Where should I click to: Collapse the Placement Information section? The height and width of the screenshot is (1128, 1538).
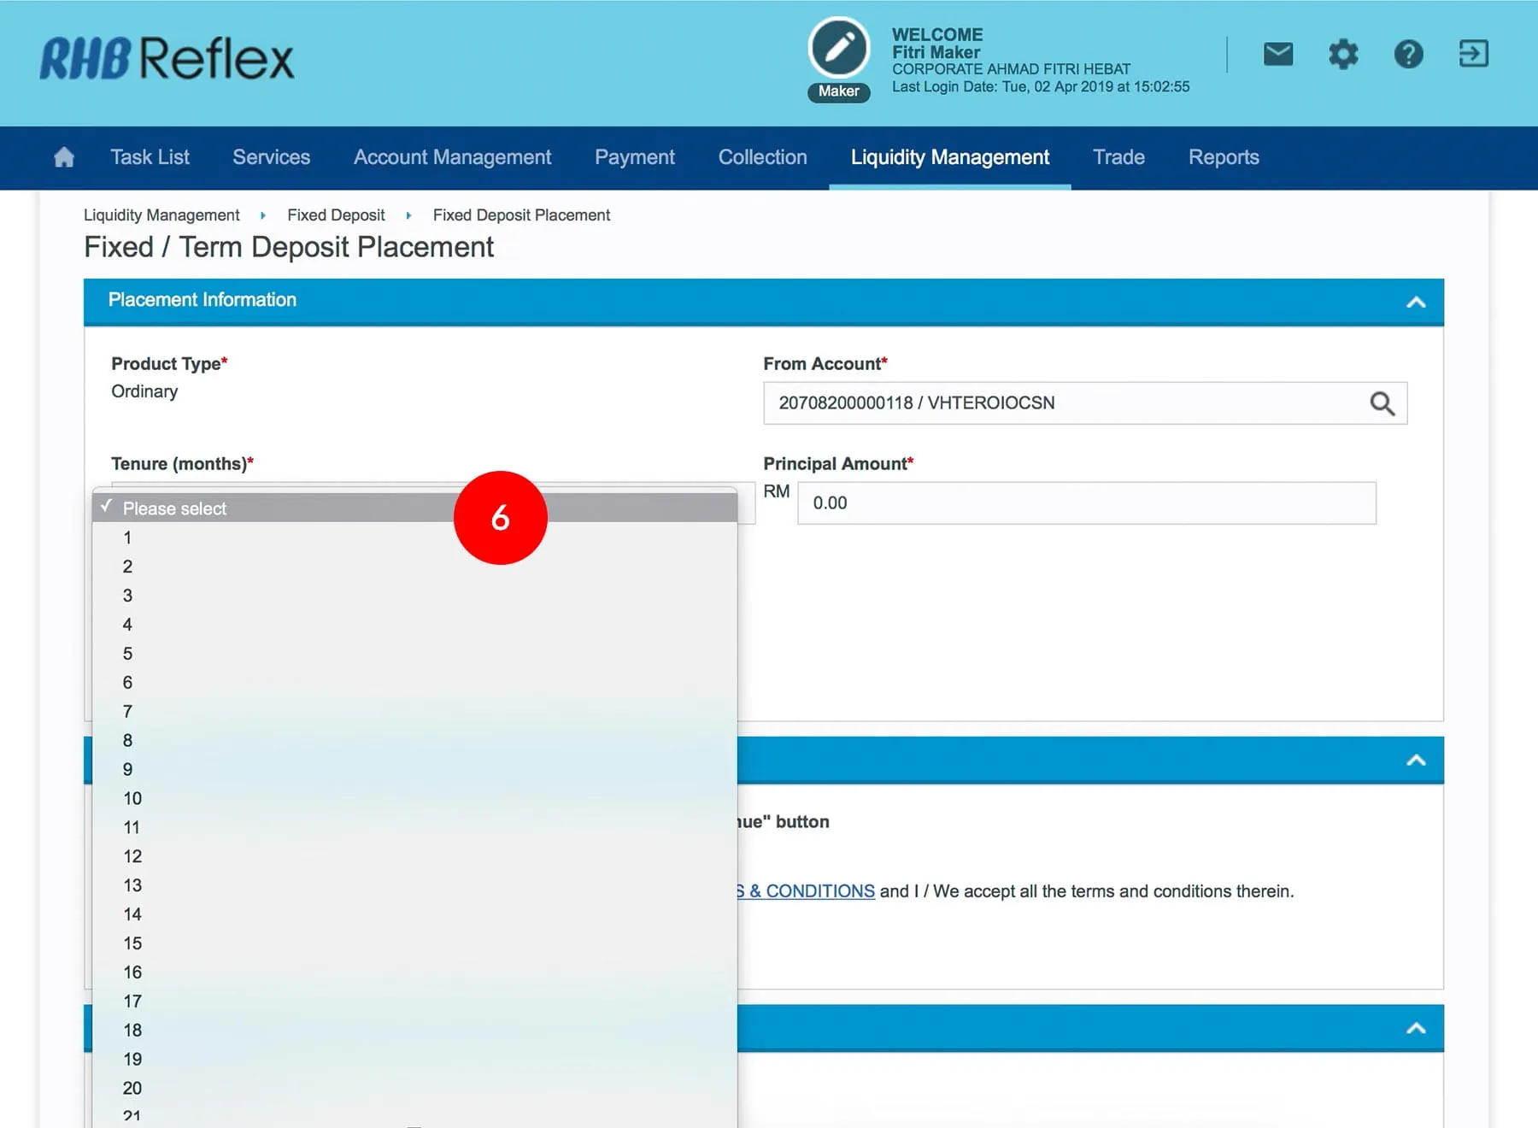coord(1415,302)
